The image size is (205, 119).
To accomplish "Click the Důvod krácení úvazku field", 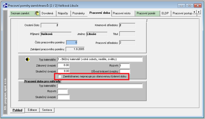I will [125, 72].
